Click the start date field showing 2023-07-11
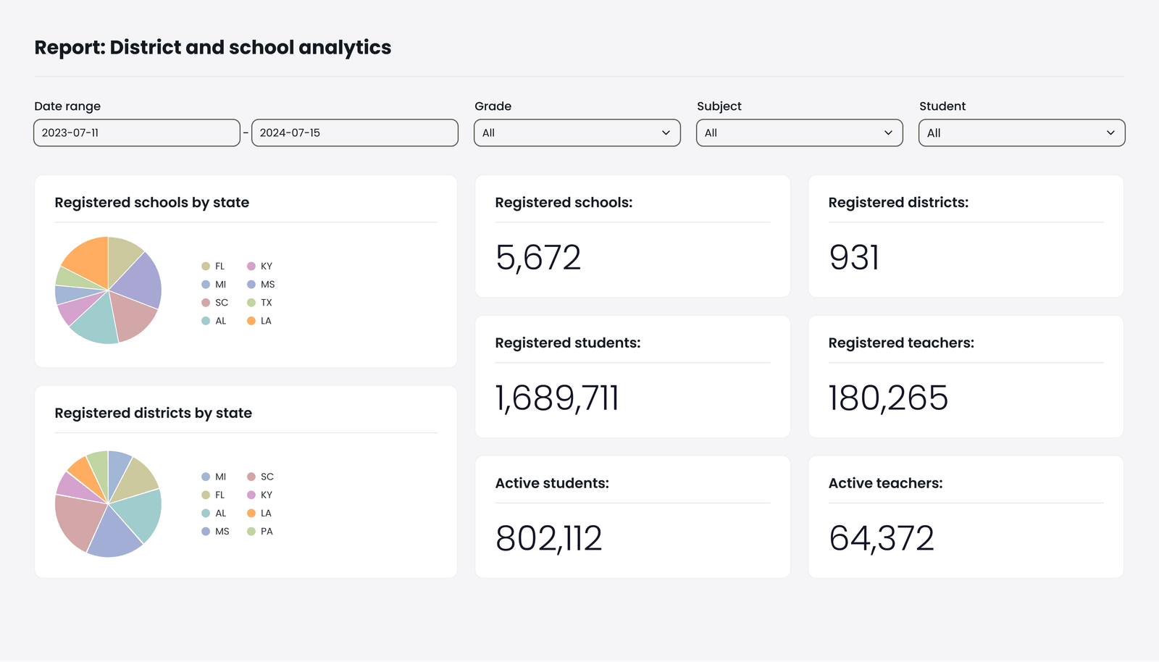This screenshot has width=1159, height=662. point(137,133)
